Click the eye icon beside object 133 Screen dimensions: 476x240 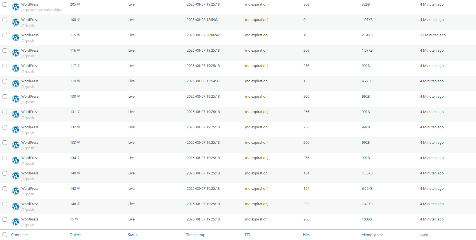tap(79, 142)
